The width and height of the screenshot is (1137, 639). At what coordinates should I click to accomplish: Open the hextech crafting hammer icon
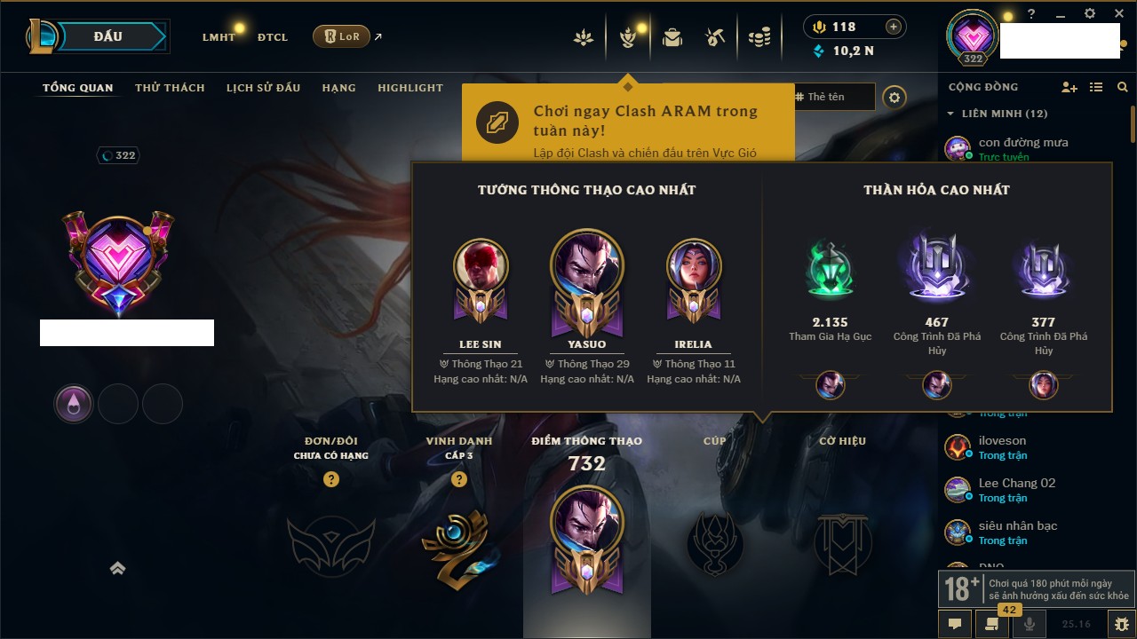coord(715,37)
